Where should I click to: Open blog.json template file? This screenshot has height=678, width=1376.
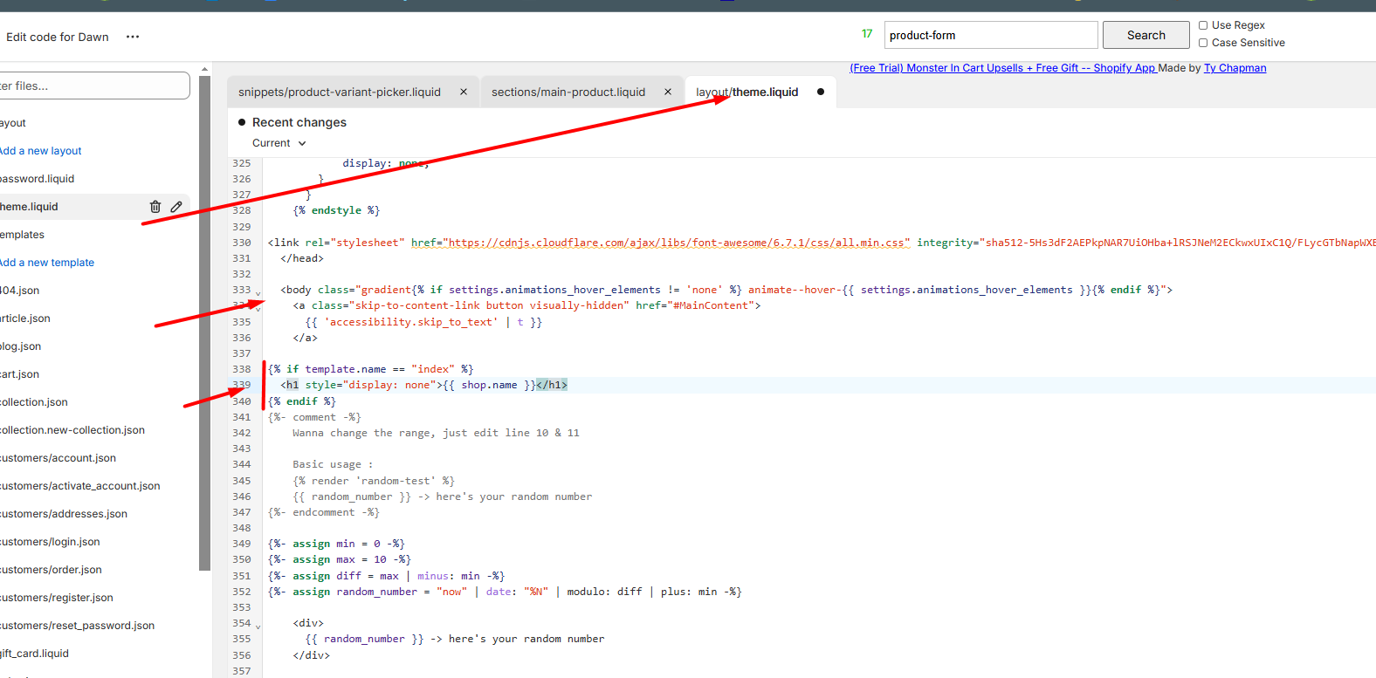tap(20, 346)
